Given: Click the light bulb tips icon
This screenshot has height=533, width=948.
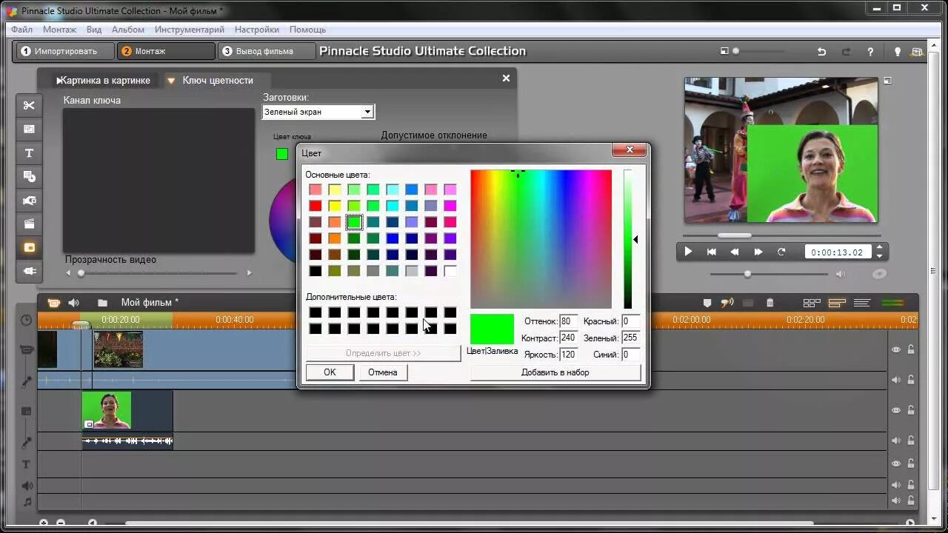Looking at the screenshot, I should [898, 52].
